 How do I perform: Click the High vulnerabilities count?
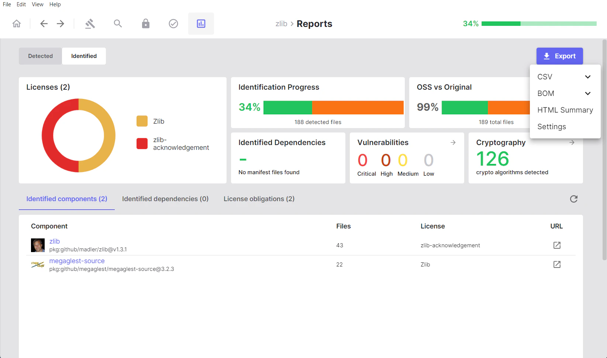(386, 160)
